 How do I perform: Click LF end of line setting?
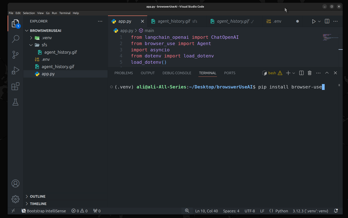coord(262,211)
